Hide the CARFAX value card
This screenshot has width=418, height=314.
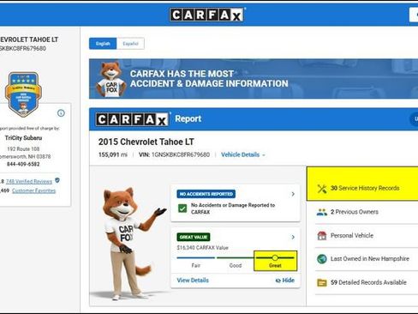coord(285,281)
